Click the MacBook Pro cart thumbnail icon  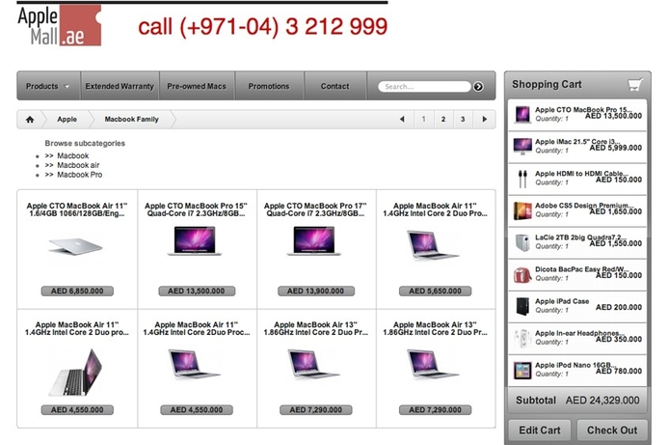(x=522, y=115)
